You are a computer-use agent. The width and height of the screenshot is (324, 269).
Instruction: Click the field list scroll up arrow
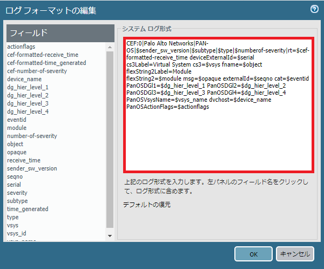tap(110, 47)
